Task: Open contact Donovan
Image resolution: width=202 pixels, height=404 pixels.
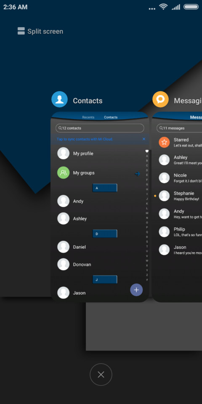Action: [100, 264]
